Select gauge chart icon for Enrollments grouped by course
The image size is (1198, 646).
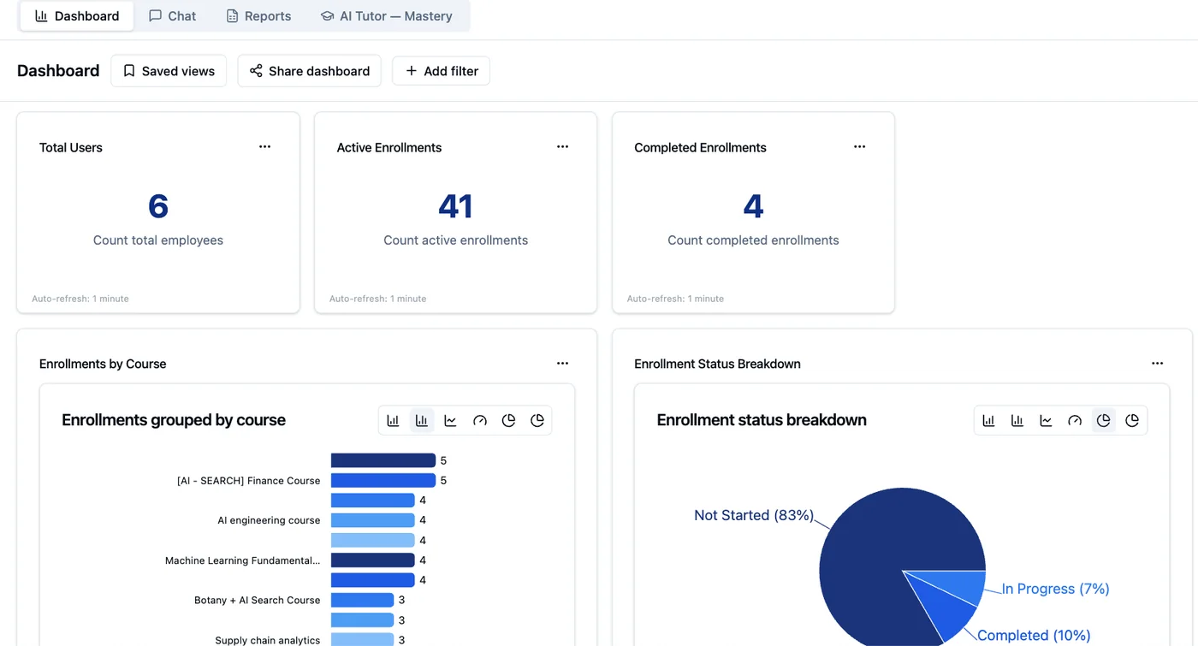[479, 420]
